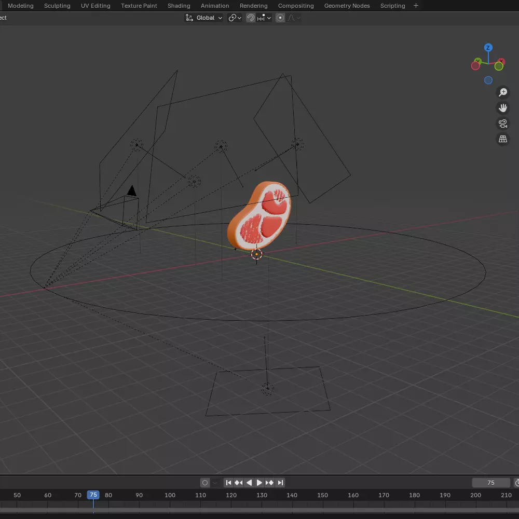Viewport: 519px width, 519px height.
Task: Add a new workspace with plus icon
Action: point(416,6)
